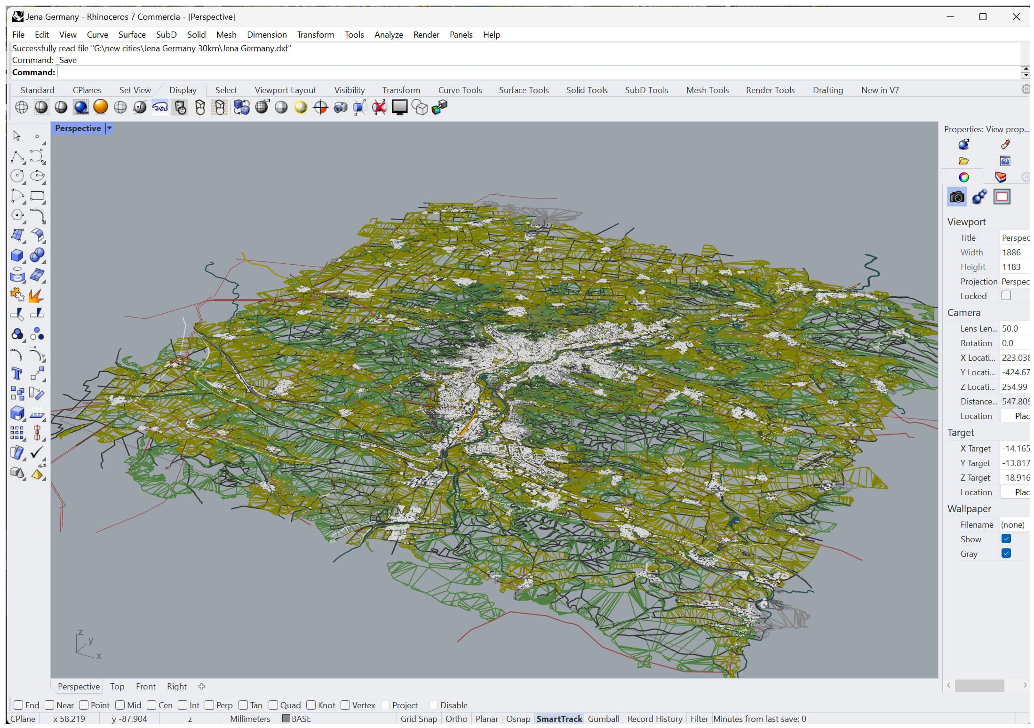Uncheck the wallpaper Show checkbox

[x=1006, y=538]
